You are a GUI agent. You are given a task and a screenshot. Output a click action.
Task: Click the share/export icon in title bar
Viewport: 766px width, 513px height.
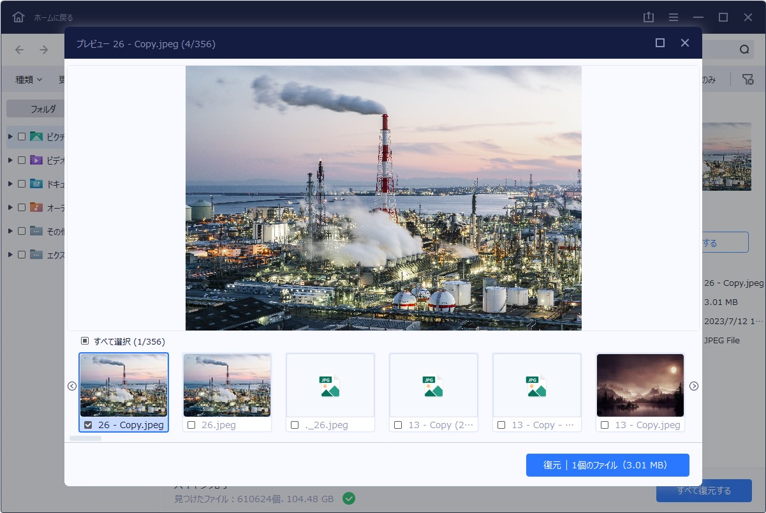click(649, 17)
